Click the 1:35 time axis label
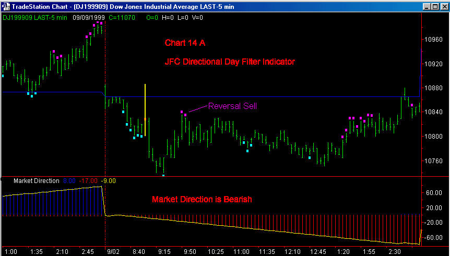450x256 pixels. (37, 252)
